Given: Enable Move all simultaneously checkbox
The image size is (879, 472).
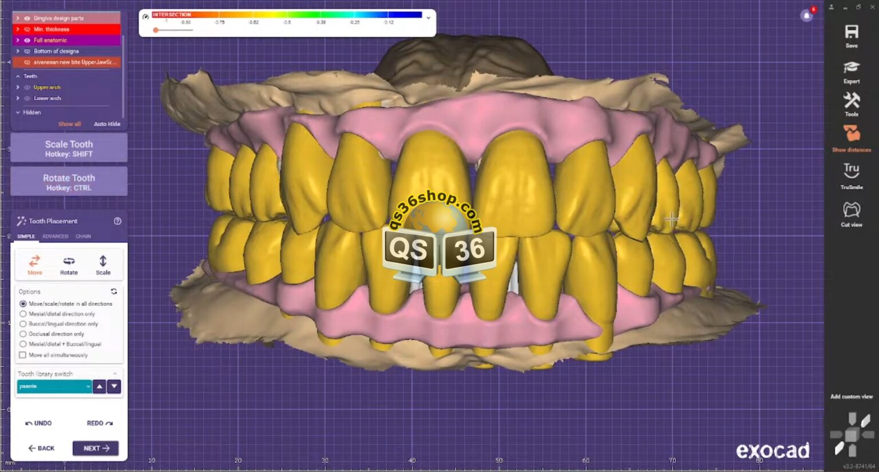Looking at the screenshot, I should point(23,355).
